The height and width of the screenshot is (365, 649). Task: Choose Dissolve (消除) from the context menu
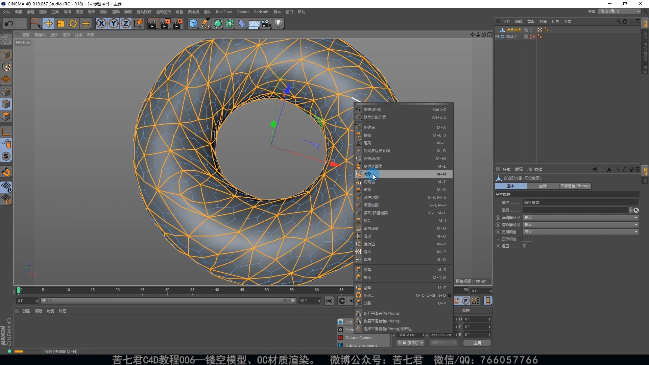click(403, 174)
